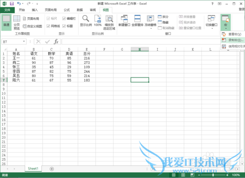Image resolution: width=245 pixels, height=178 pixels.
Task: Click the Save icon in quick access toolbar
Action: (x=12, y=3)
